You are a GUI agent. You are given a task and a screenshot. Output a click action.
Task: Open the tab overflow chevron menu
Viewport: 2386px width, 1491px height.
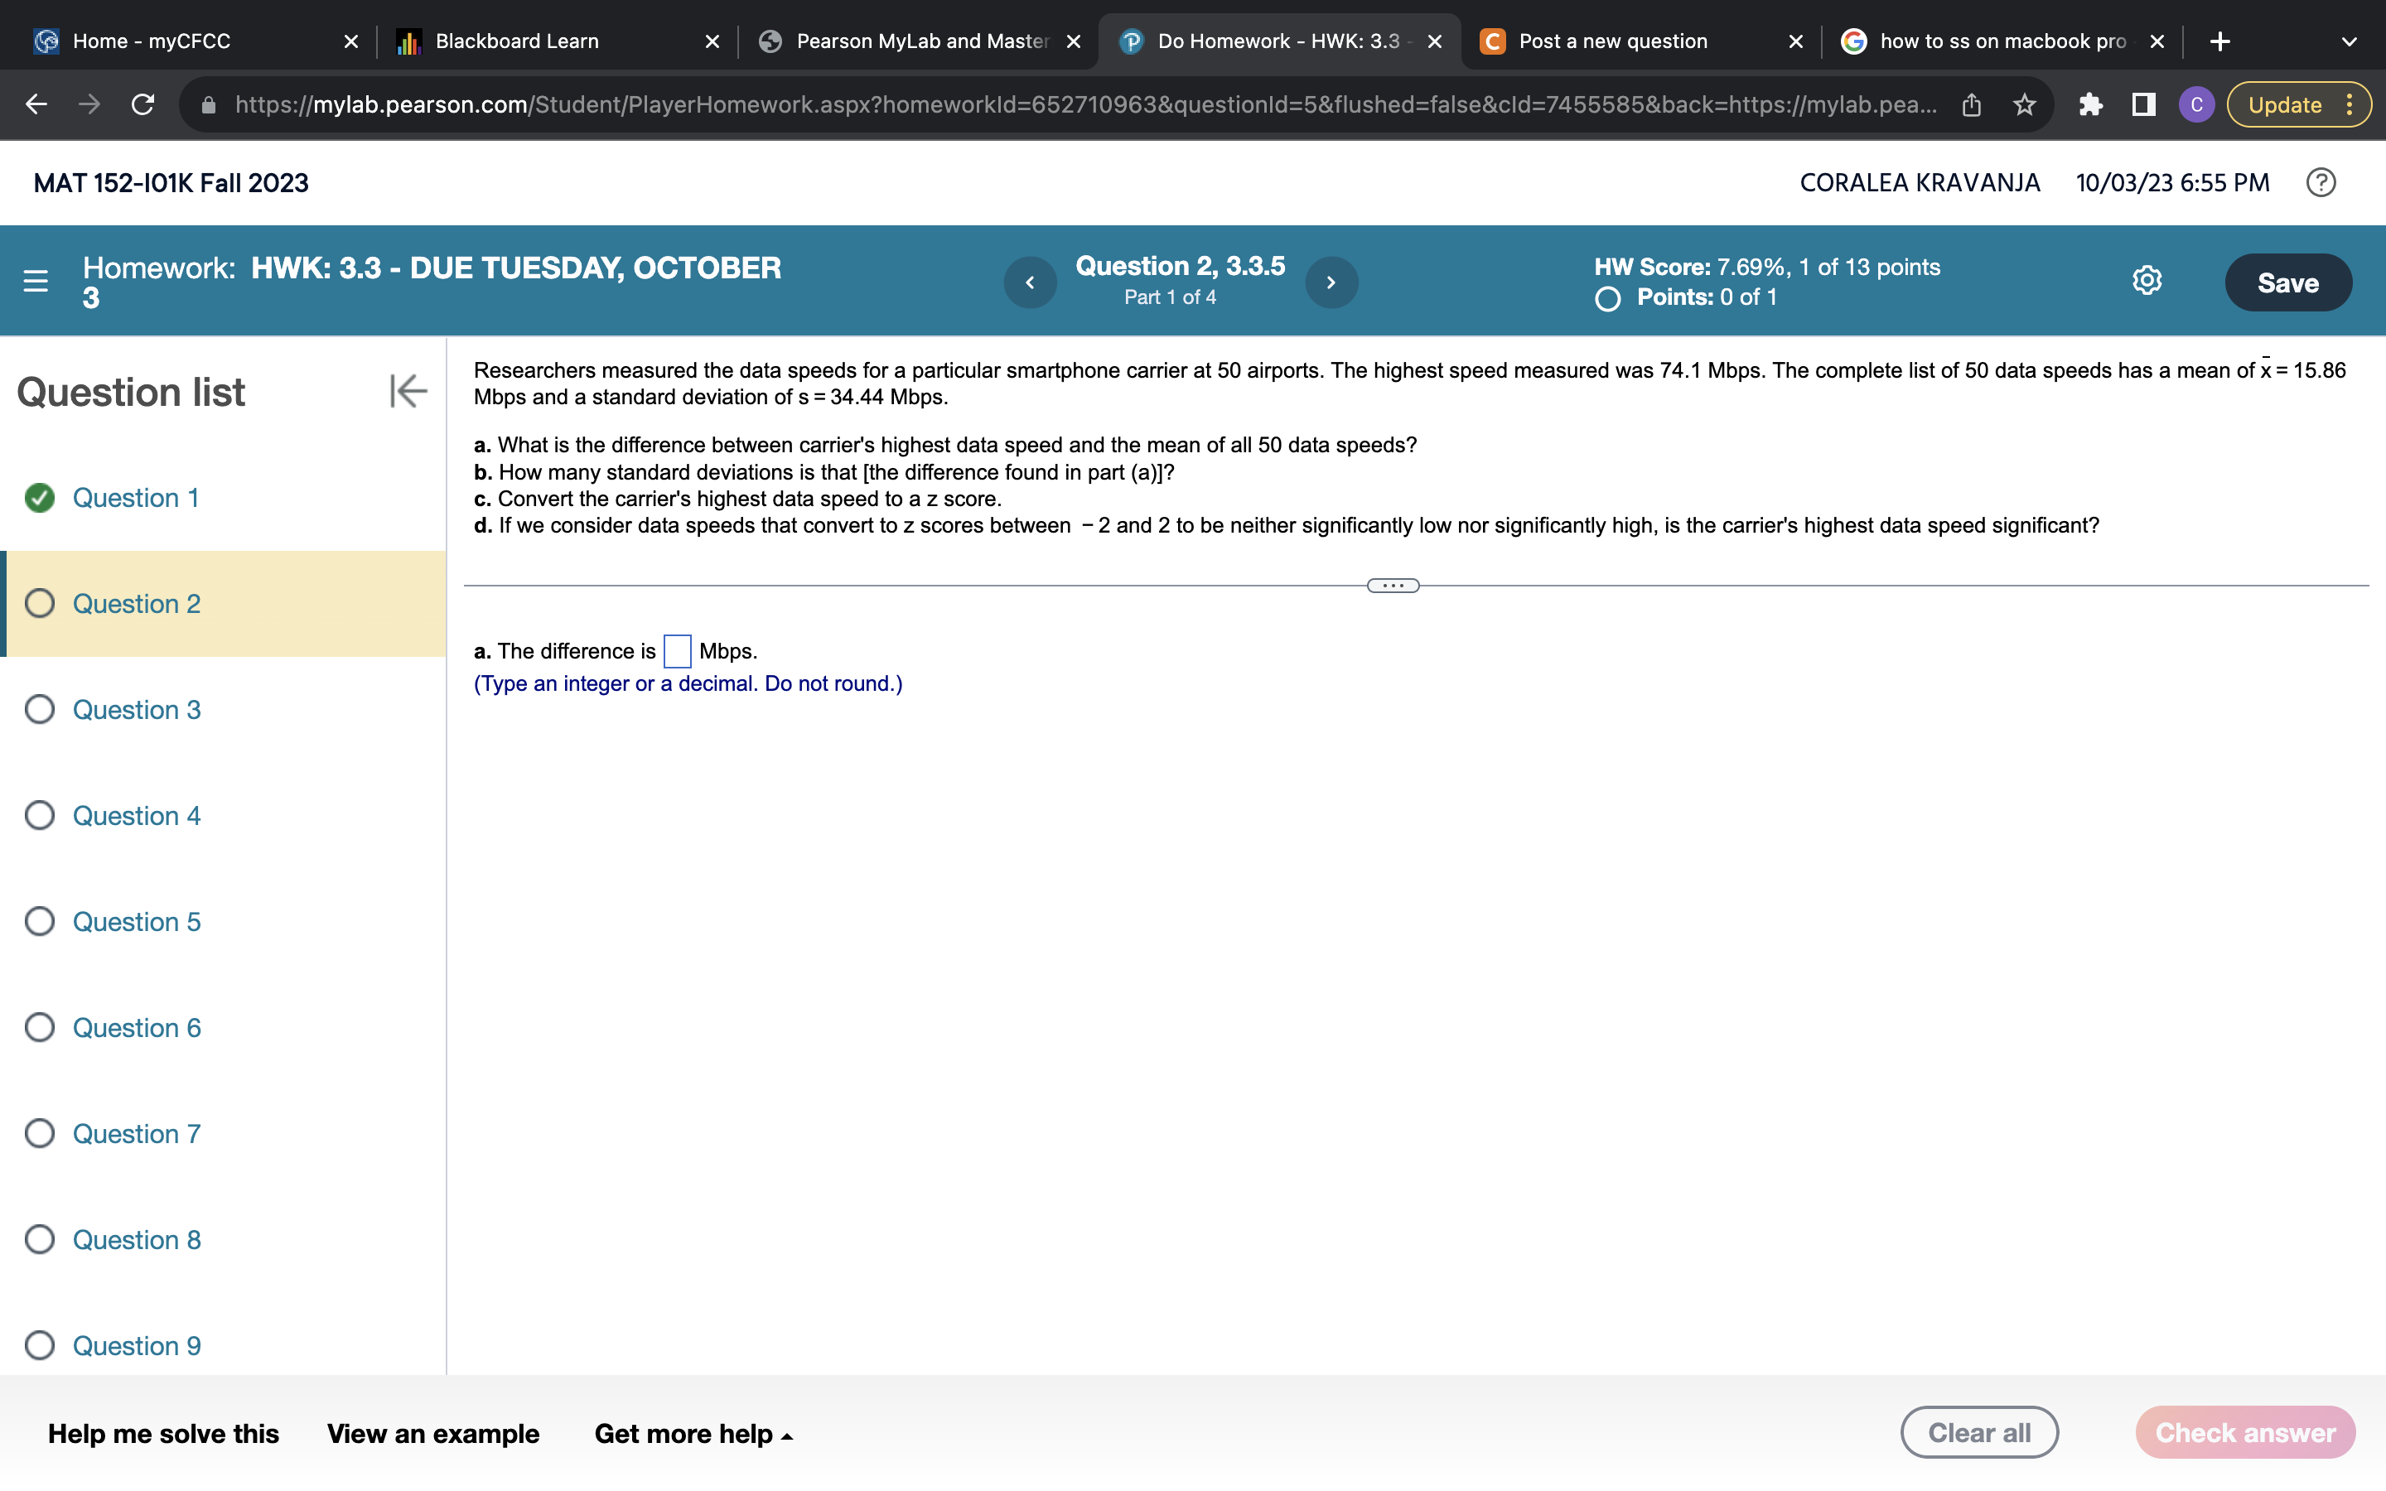tap(2350, 41)
